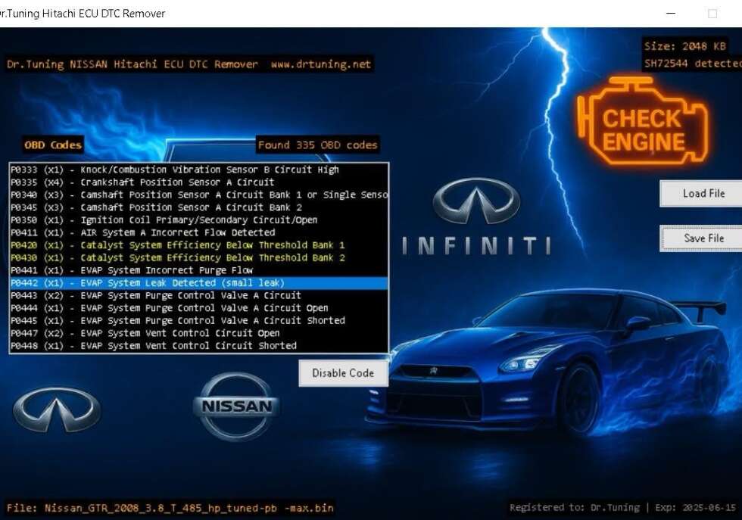Click the Disable Code button
742x520 pixels.
tap(343, 373)
